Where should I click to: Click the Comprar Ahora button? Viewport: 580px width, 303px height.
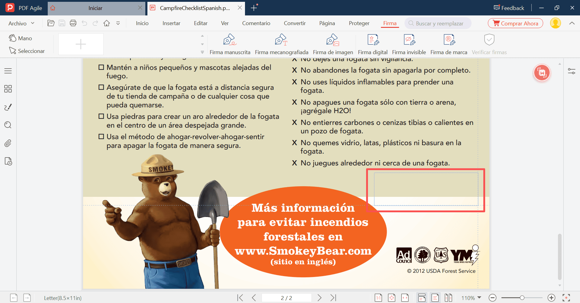coord(515,23)
